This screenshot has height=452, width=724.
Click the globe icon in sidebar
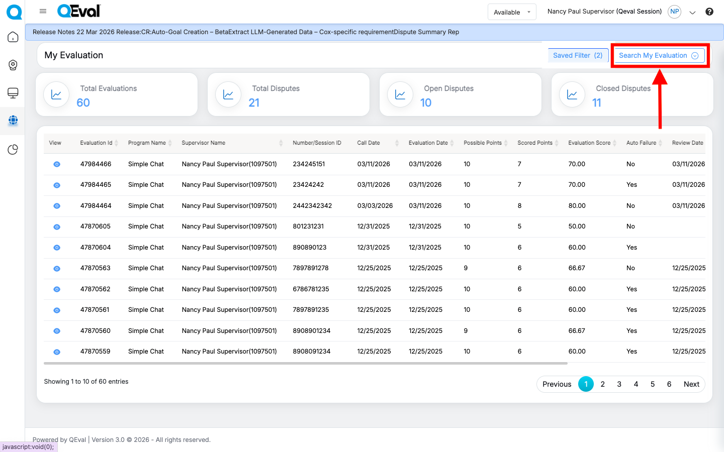click(13, 120)
